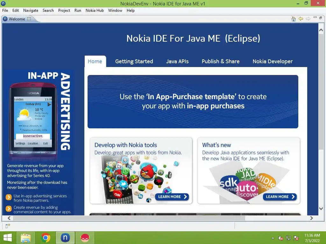
Task: Open the Project menu
Action: tap(64, 10)
